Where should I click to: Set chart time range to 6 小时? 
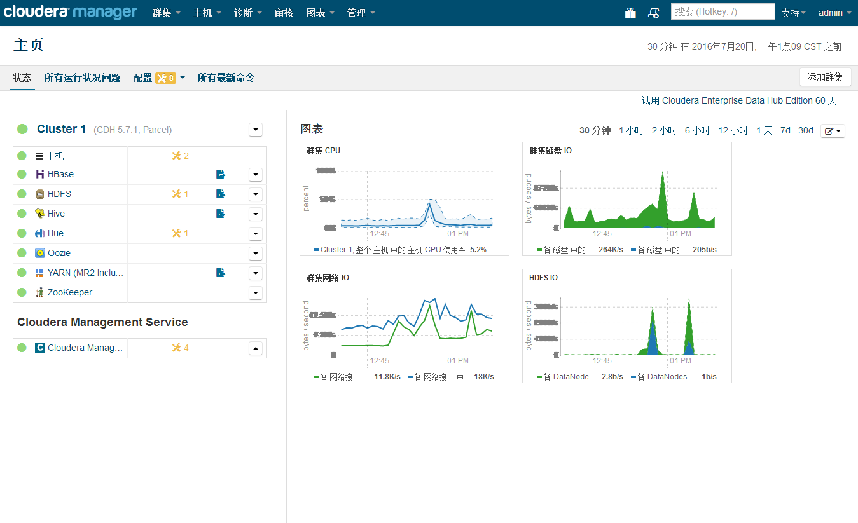pyautogui.click(x=697, y=130)
